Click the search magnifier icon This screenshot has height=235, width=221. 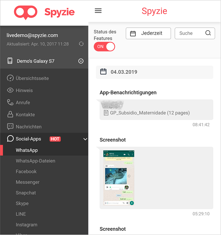pyautogui.click(x=208, y=33)
